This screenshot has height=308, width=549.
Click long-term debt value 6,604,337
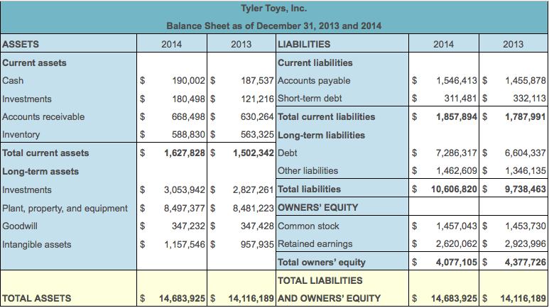point(525,153)
